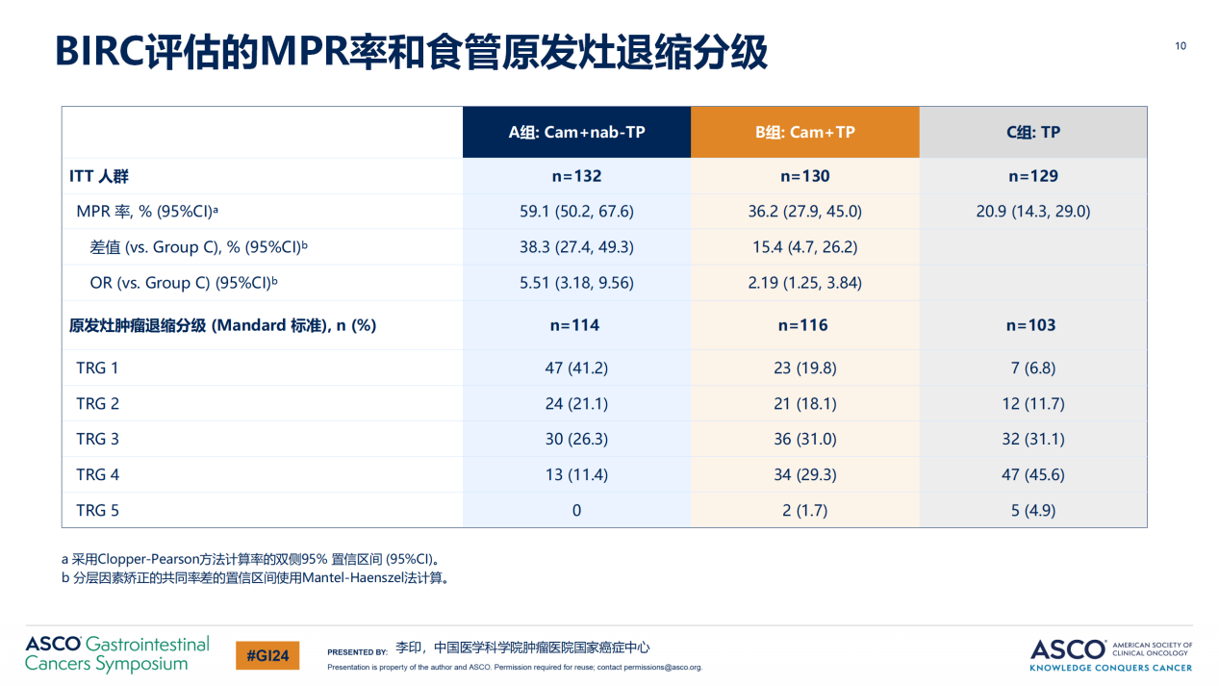Click the TRG 3 row label
1219x686 pixels.
click(98, 439)
